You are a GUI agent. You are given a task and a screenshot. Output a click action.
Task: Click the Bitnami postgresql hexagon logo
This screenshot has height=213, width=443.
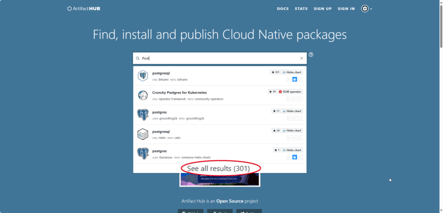point(143,76)
